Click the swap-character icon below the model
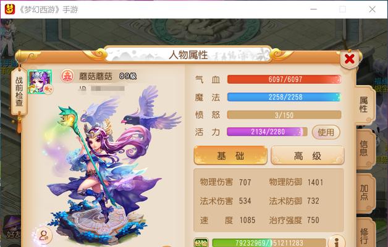Image resolution: width=388 pixels, height=247 pixels. point(44,235)
